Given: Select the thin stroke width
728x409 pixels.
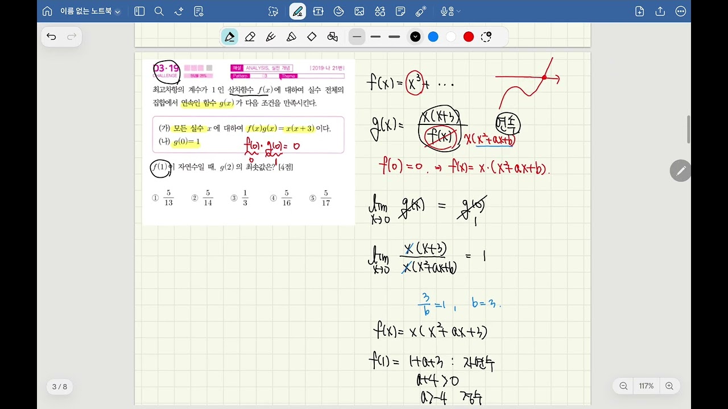Looking at the screenshot, I should 357,37.
